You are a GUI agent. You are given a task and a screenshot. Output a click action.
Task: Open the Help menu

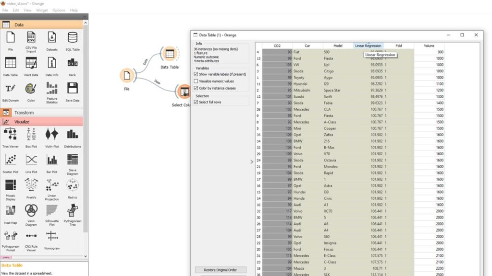pyautogui.click(x=74, y=11)
